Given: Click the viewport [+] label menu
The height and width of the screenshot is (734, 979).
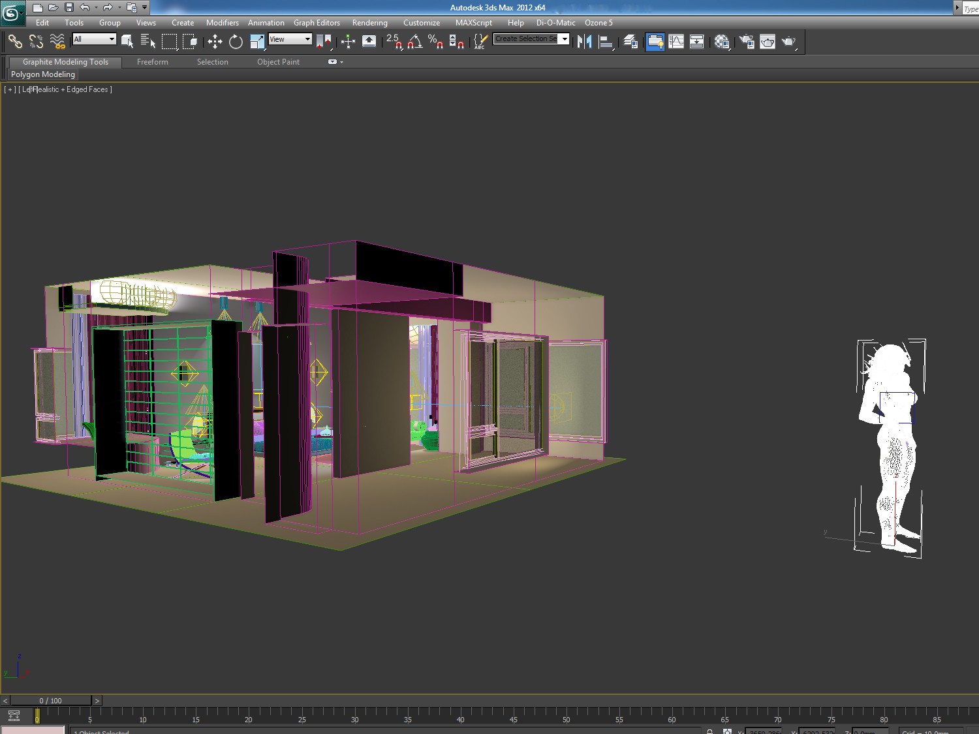Looking at the screenshot, I should click(x=10, y=89).
